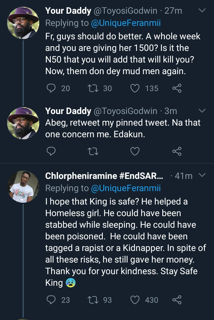Like the tweet with 135 likes

click(135, 88)
